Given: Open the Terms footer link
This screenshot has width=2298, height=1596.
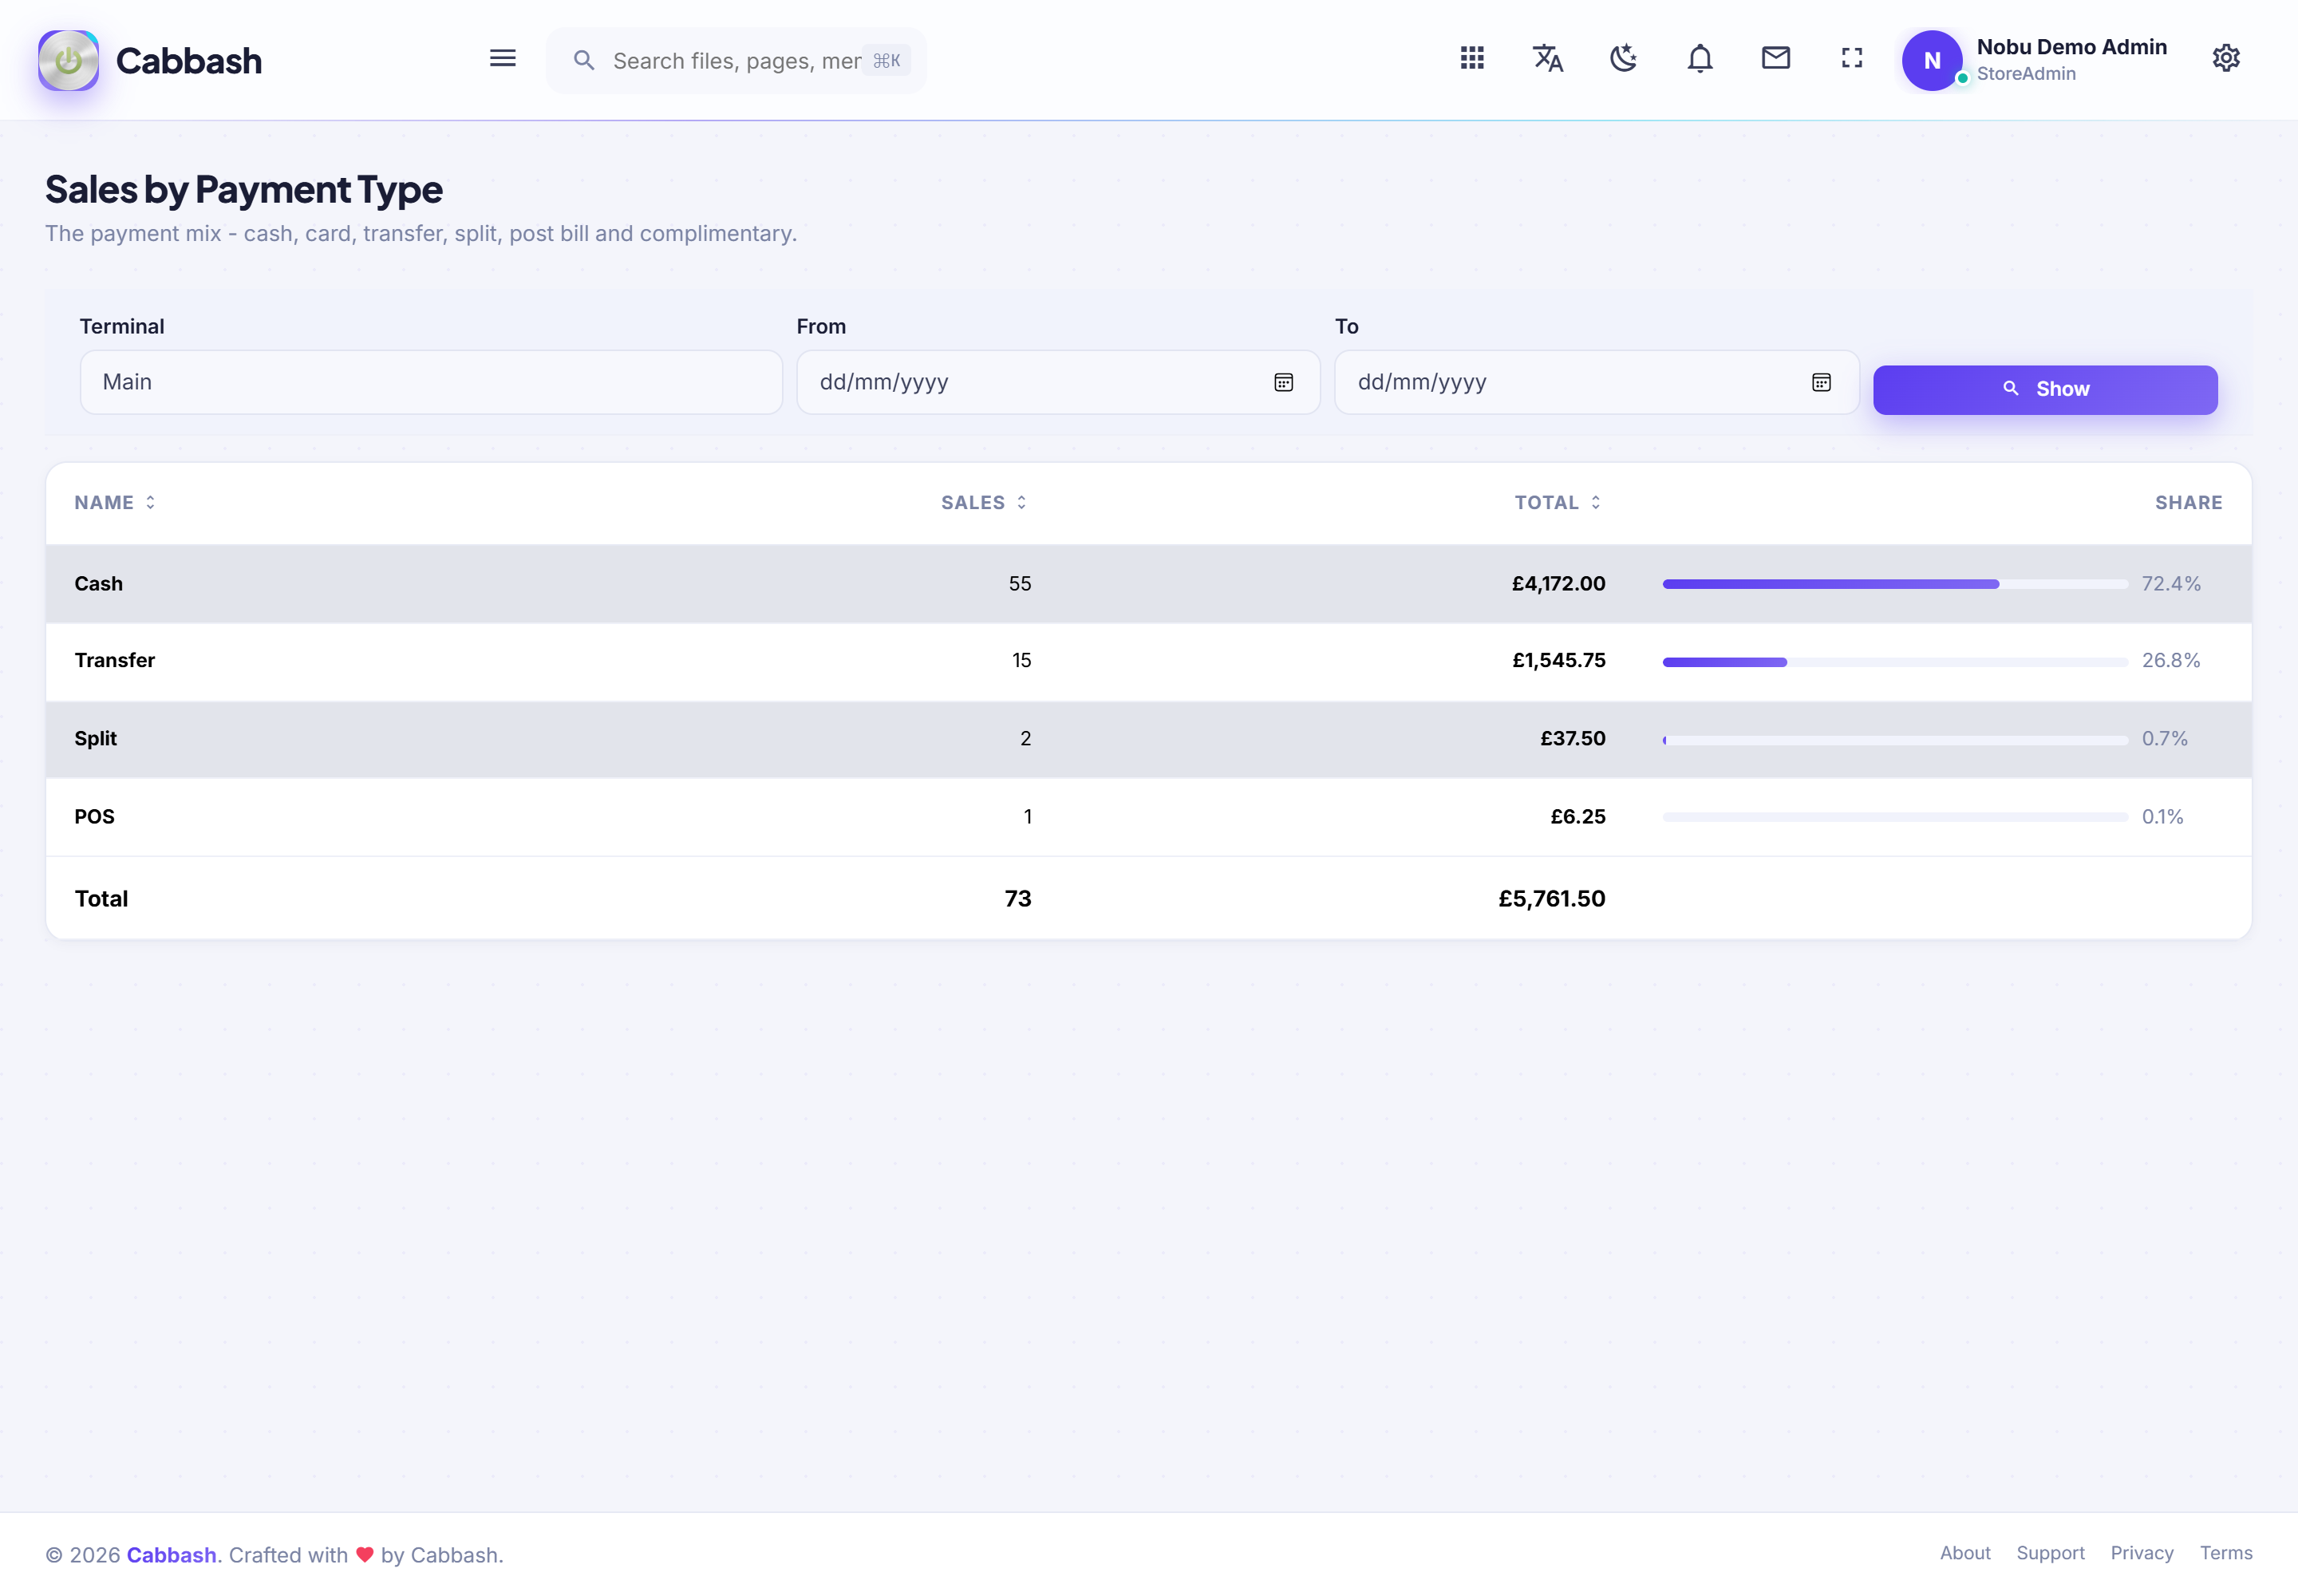Looking at the screenshot, I should [x=2226, y=1553].
